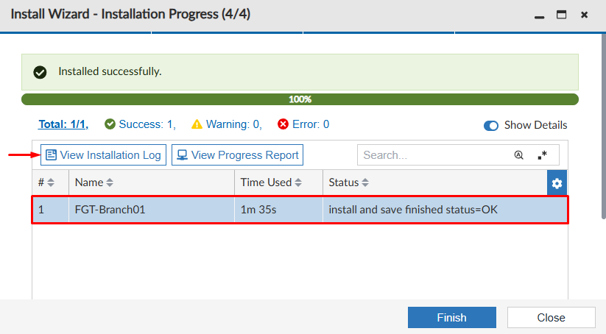
Task: Filter by Warning: 0 status
Action: click(227, 124)
